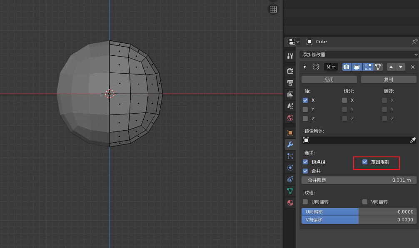
Task: Enable the Z axis checkbox
Action: click(x=305, y=119)
